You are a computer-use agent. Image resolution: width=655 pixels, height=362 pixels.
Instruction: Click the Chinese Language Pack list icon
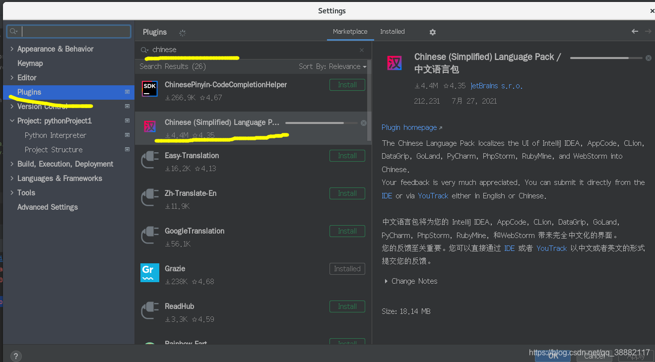coord(150,126)
